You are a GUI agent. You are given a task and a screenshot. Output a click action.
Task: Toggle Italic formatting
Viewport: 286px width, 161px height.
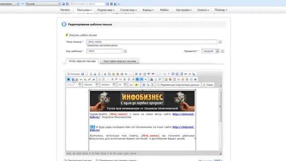(73, 80)
